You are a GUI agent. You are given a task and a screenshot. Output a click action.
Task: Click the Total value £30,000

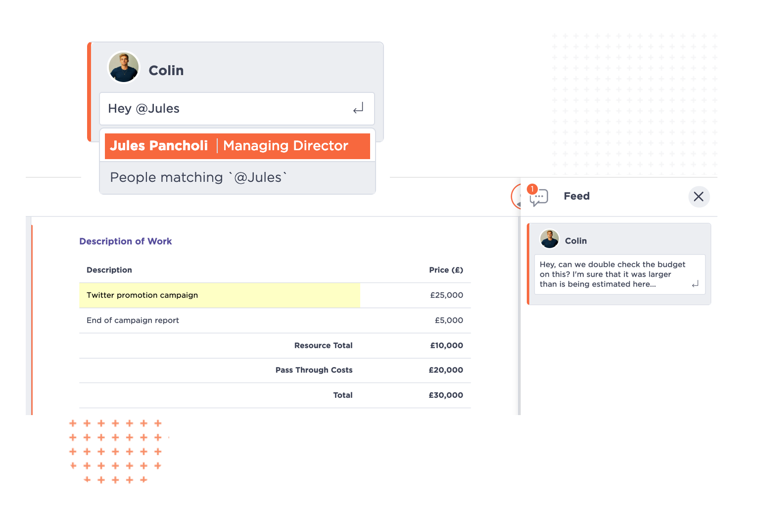[446, 395]
